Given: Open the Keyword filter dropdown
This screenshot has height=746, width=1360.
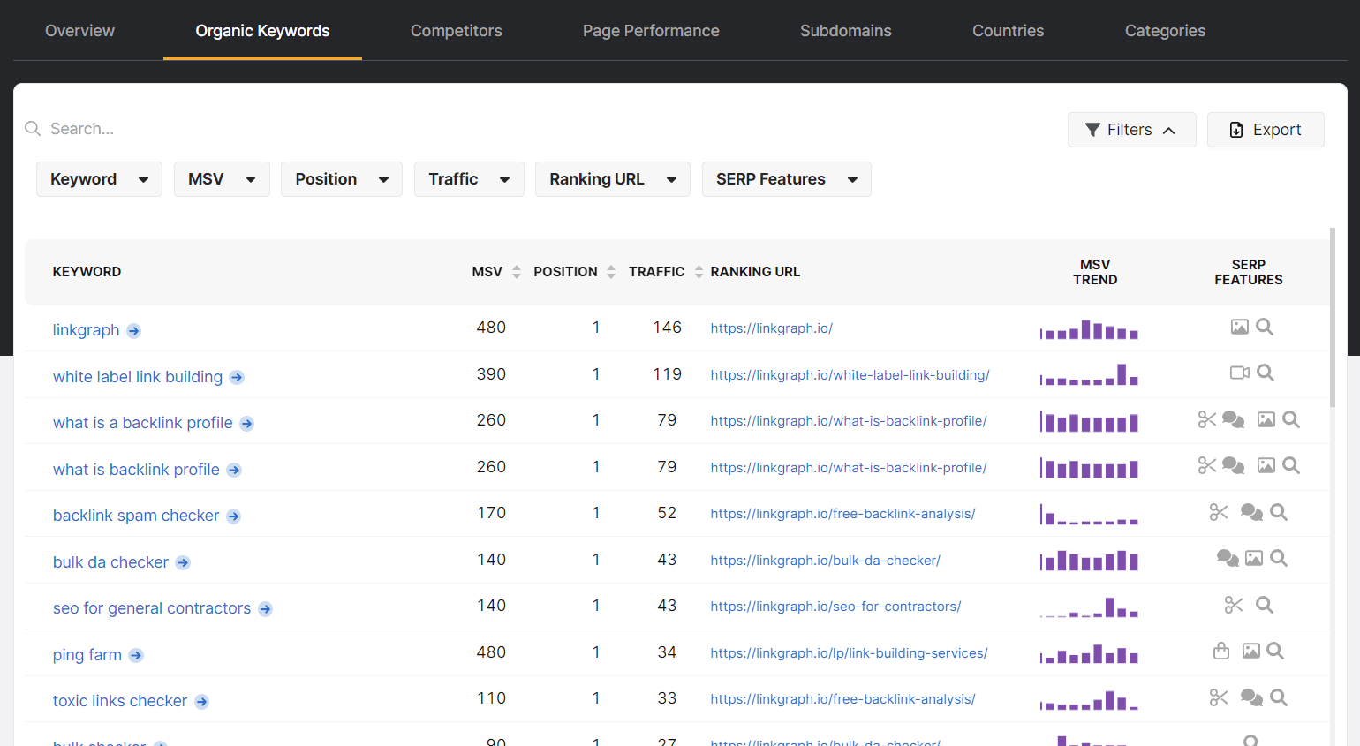Looking at the screenshot, I should 99,179.
